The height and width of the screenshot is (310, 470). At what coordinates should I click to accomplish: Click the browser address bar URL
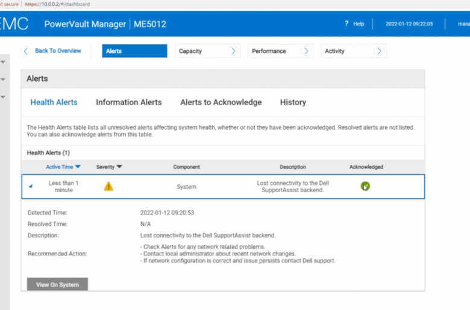(57, 4)
